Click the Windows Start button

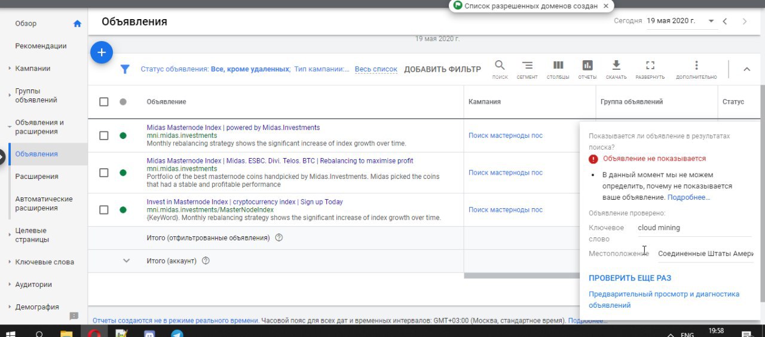tap(10, 335)
